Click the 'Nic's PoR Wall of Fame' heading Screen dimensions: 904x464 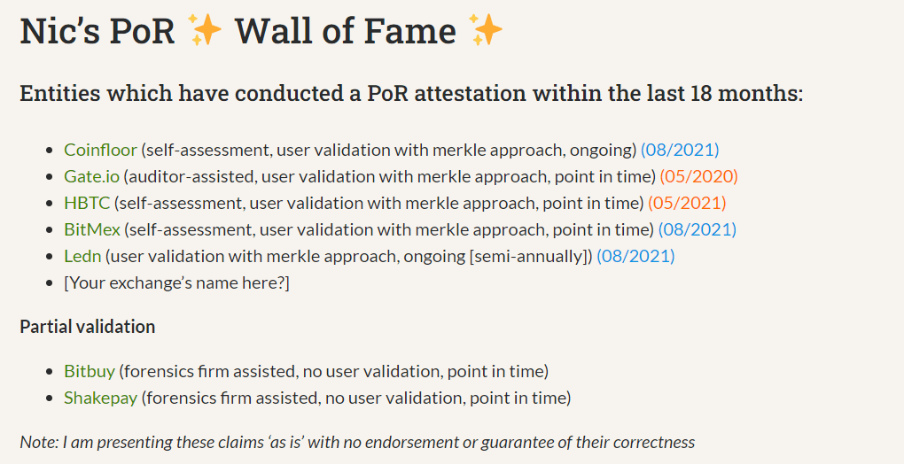tap(261, 30)
